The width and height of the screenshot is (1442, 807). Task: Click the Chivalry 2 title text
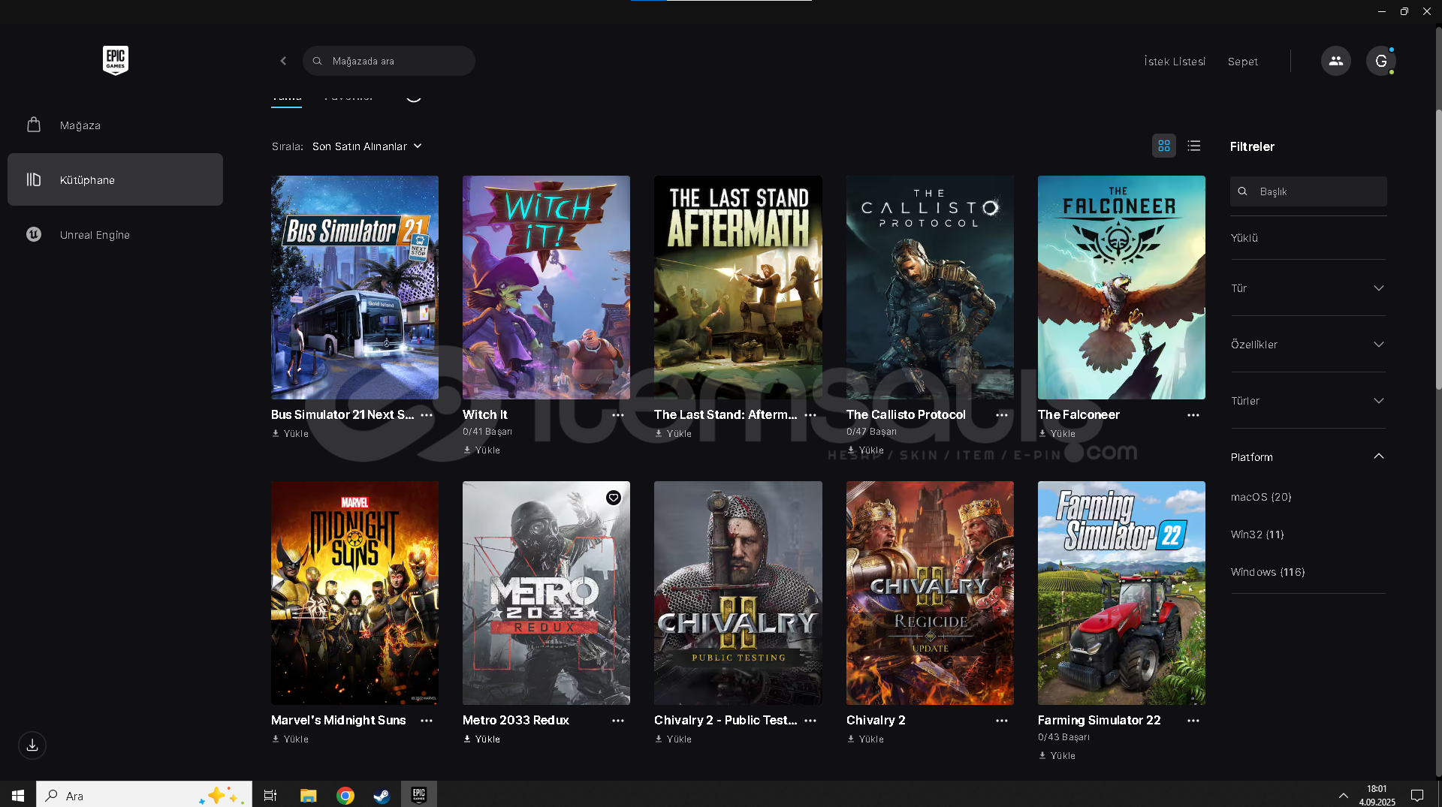click(876, 720)
